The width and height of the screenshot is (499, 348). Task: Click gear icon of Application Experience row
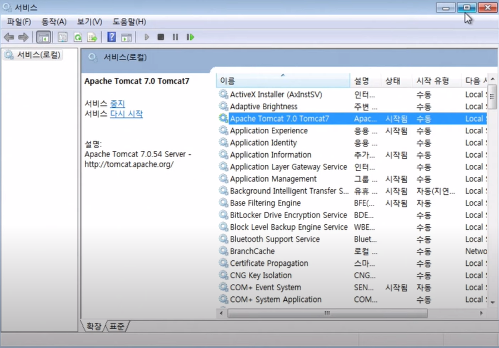point(223,130)
